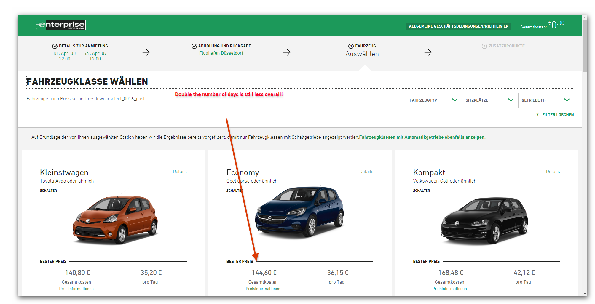Select the Zusatzprodukte step
Screen dimensions: 595x304
pos(506,46)
